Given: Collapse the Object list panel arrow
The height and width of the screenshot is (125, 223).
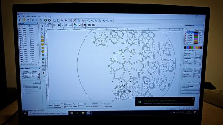Looking at the screenshot, I should point(38,23).
